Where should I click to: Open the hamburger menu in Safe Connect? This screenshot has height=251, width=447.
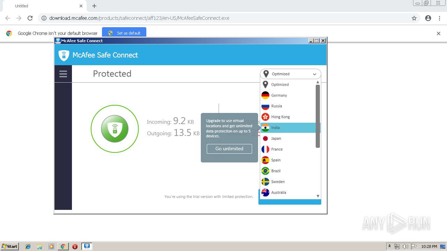click(x=63, y=74)
